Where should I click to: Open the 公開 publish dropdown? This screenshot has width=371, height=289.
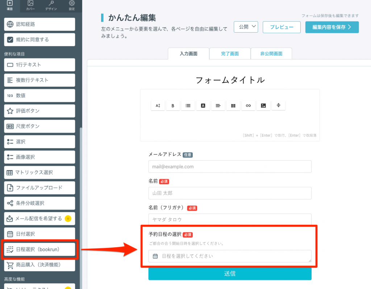(x=246, y=27)
